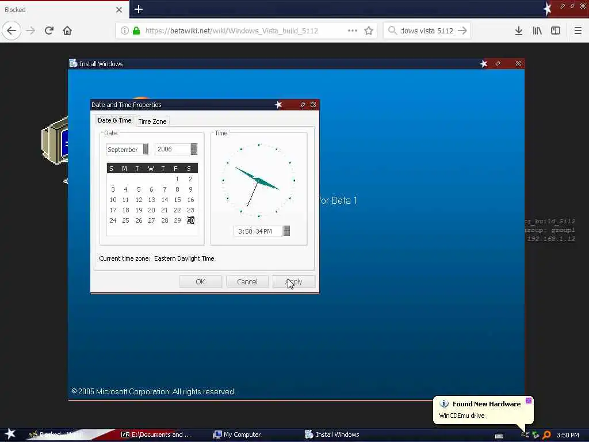Select the Date & Time tab
This screenshot has height=442, width=589.
[x=114, y=120]
